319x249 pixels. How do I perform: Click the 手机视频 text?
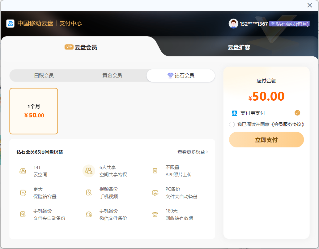pos(108,196)
